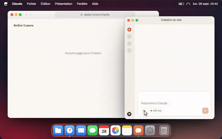
Task: Launch Safari from the dock
Action: [69, 130]
